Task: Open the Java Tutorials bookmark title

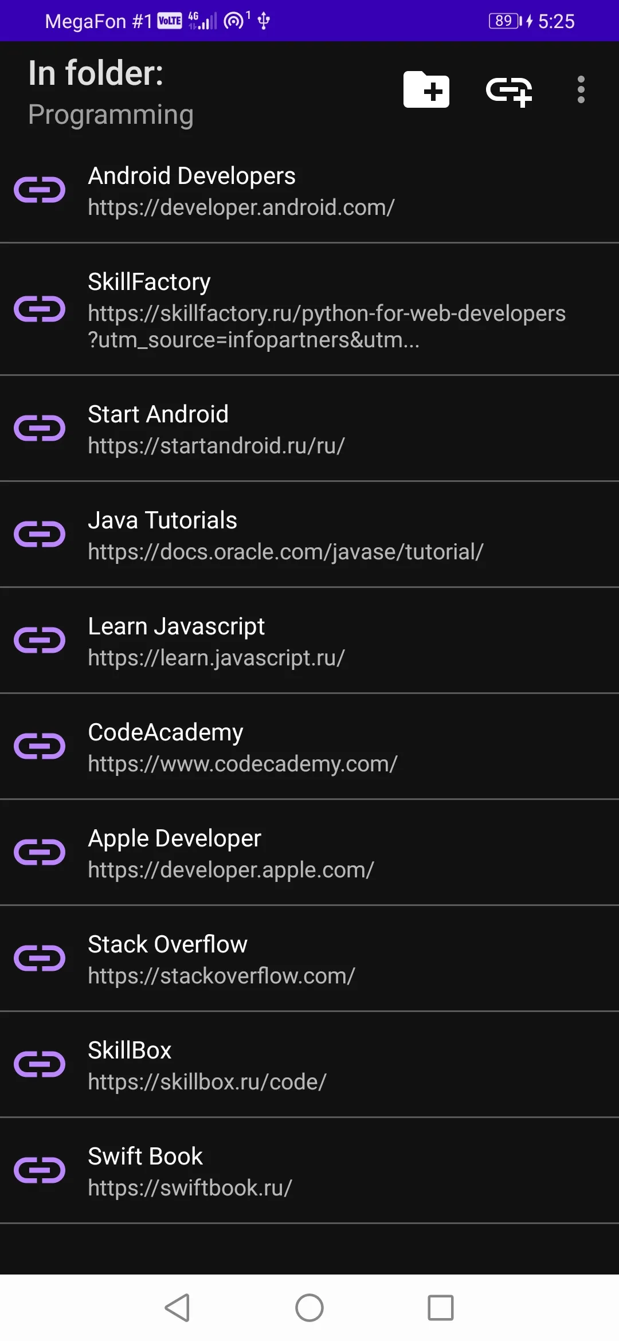Action: pyautogui.click(x=162, y=520)
